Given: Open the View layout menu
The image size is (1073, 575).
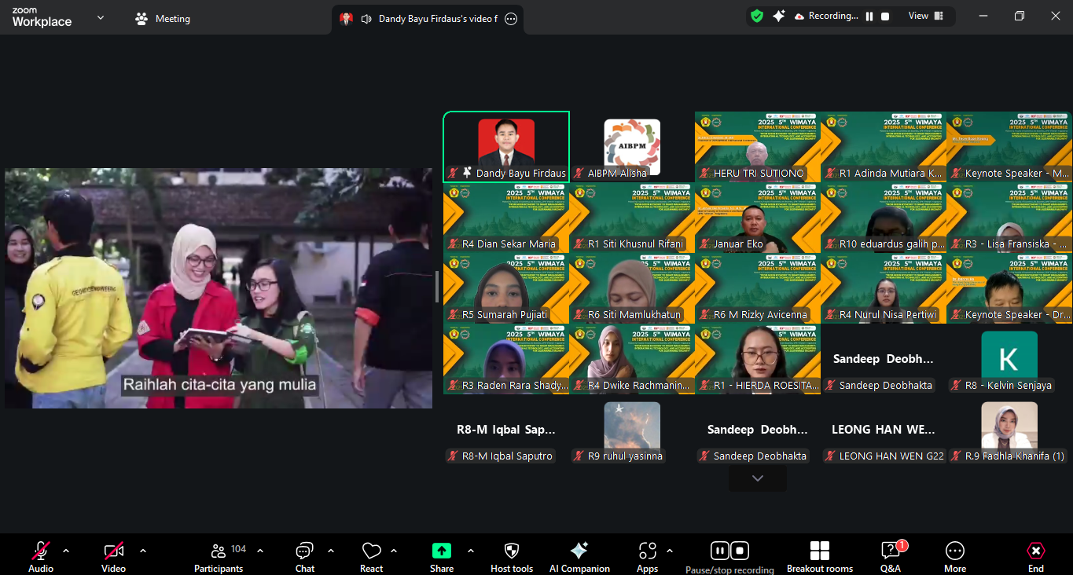Looking at the screenshot, I should tap(926, 16).
